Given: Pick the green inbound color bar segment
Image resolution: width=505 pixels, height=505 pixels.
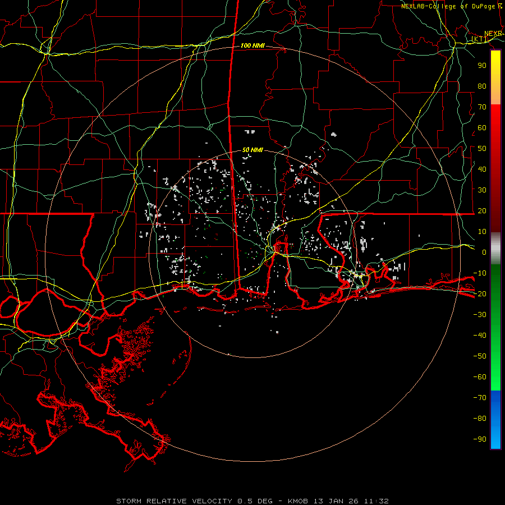Looking at the screenshot, I should pos(495,327).
